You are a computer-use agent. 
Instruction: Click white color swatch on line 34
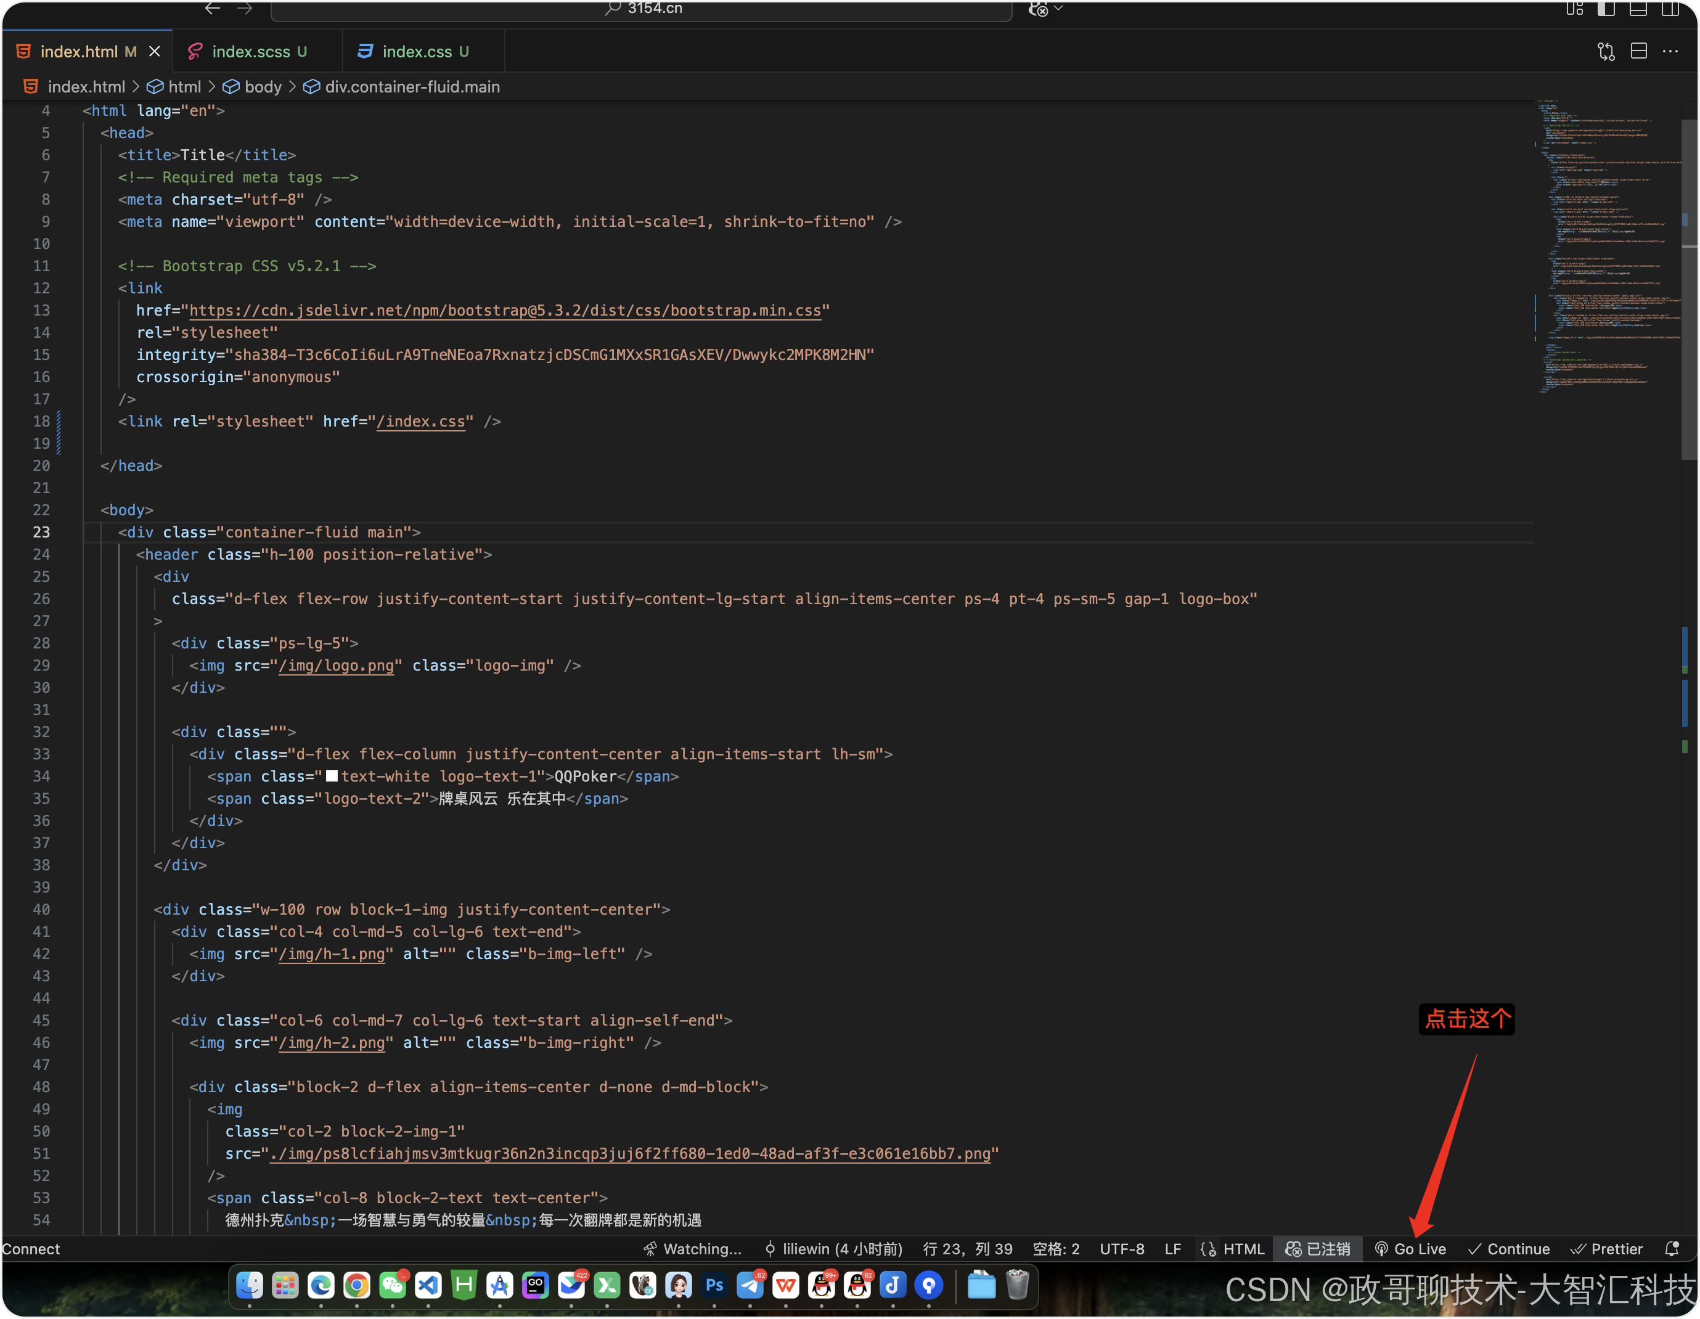pyautogui.click(x=332, y=776)
